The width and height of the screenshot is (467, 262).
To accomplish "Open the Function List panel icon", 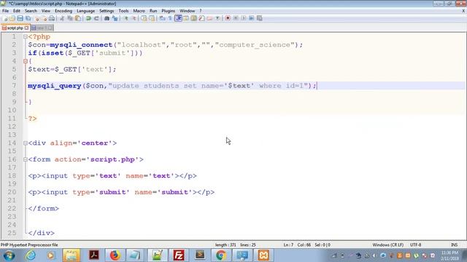I will (201, 18).
